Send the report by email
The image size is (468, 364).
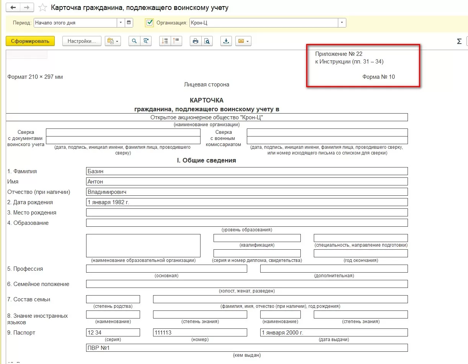coord(243,41)
